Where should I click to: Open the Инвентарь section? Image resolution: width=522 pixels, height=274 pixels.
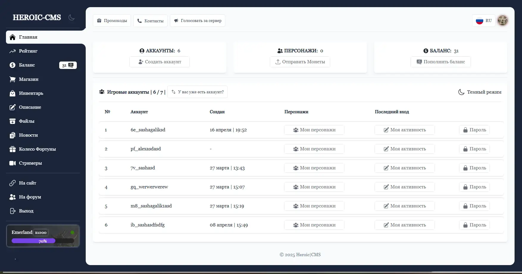(43, 93)
